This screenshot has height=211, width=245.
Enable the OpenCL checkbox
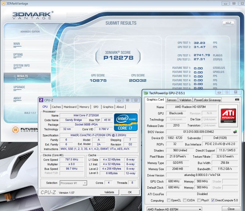click(169, 200)
